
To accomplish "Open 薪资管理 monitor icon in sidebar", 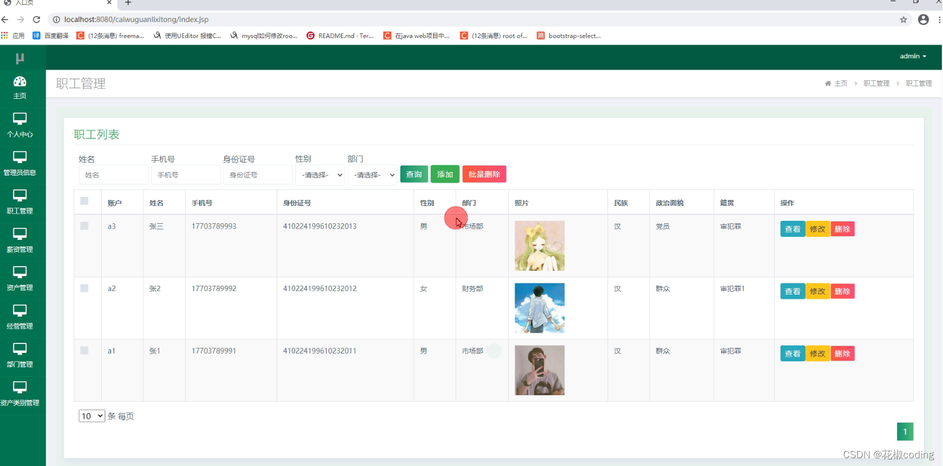I will click(x=20, y=234).
